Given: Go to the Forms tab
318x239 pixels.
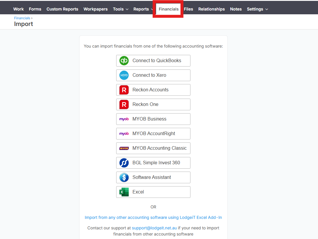Looking at the screenshot, I should (x=35, y=9).
